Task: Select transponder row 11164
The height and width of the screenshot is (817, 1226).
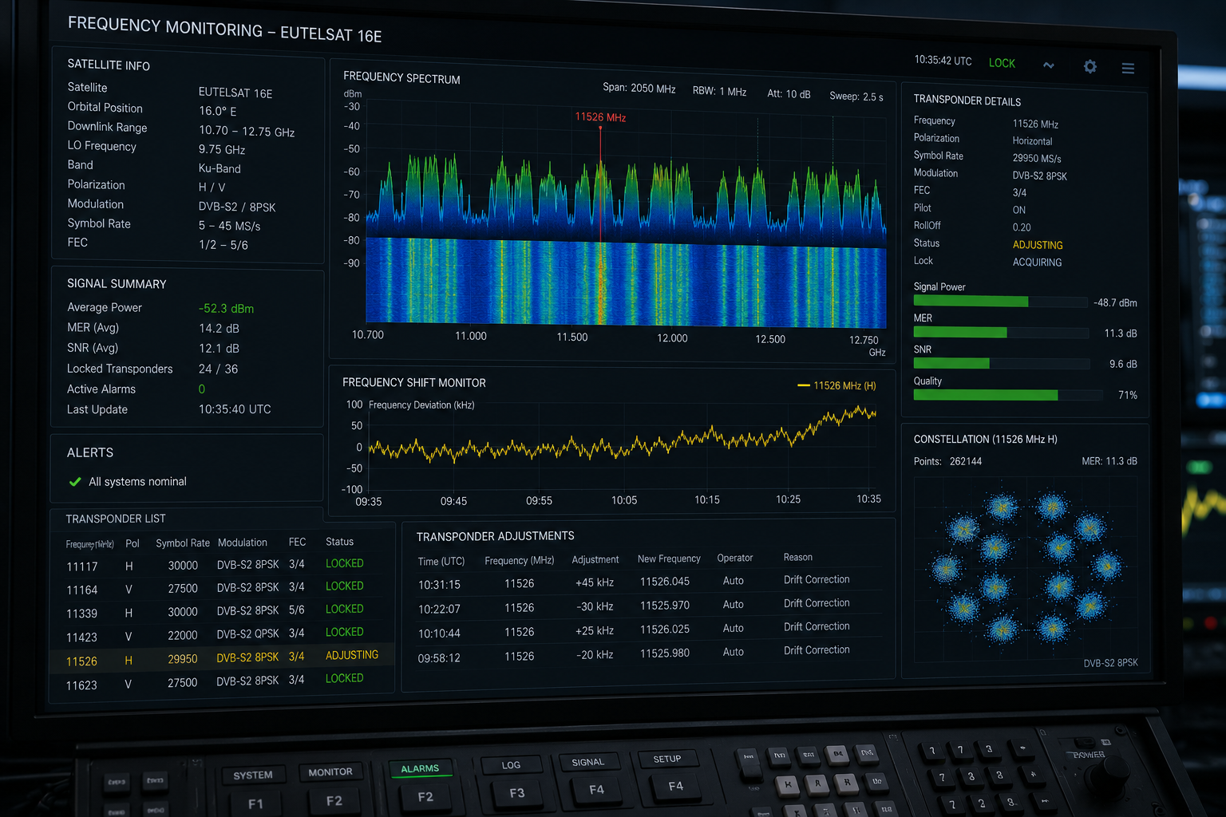Action: coord(222,588)
